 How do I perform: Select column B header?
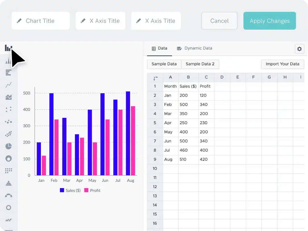click(x=188, y=77)
